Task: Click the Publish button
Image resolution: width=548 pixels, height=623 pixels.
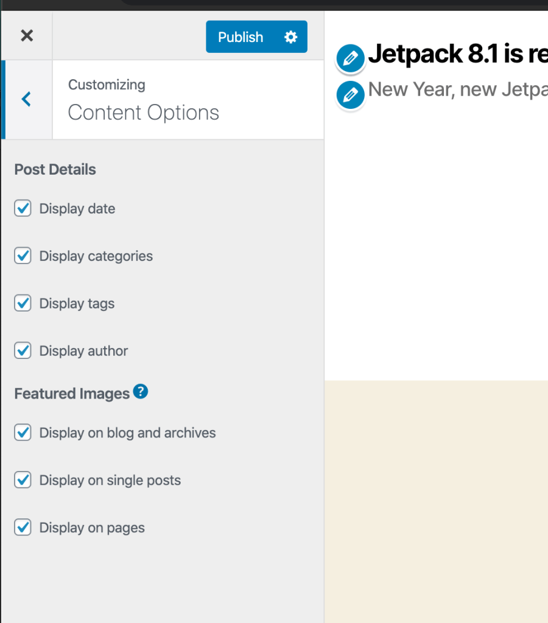Action: [241, 37]
